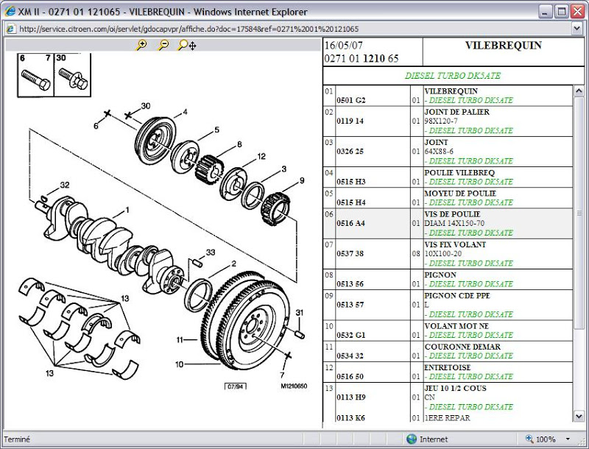
Task: Click the VILEBREQUIN row description
Action: (x=451, y=91)
